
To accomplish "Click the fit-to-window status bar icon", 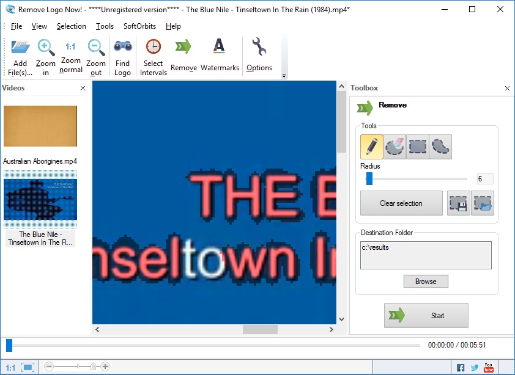I will click(28, 367).
